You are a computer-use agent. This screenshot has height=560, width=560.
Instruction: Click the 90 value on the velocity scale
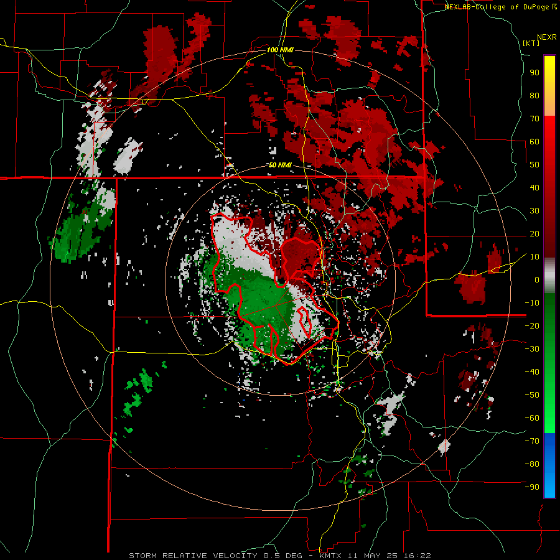pos(534,73)
